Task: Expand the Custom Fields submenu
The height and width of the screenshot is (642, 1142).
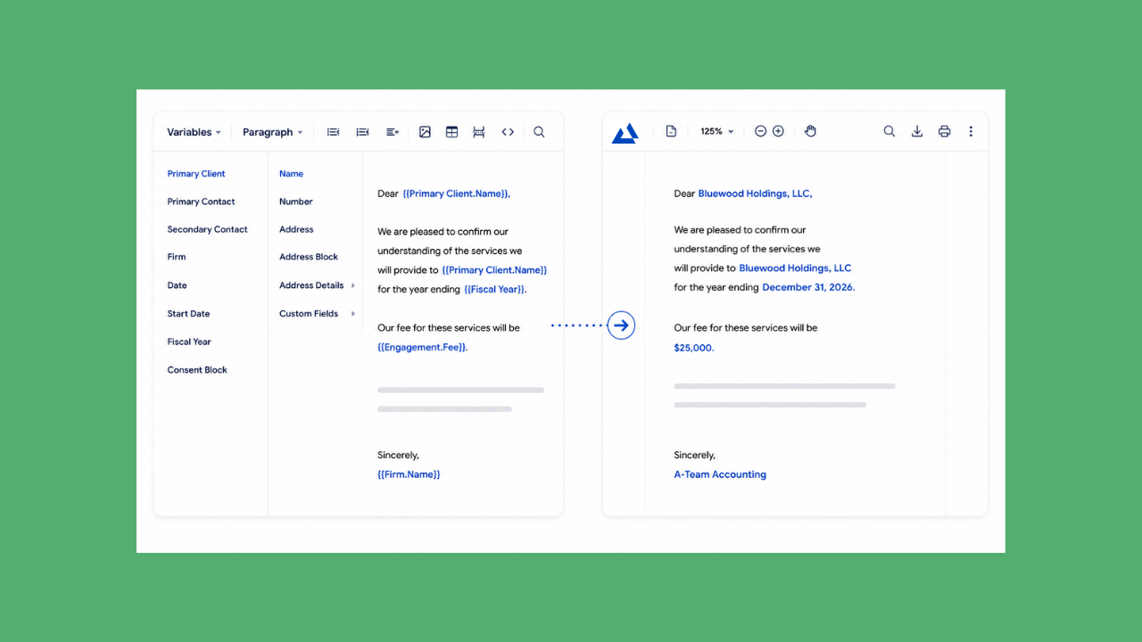Action: 317,314
